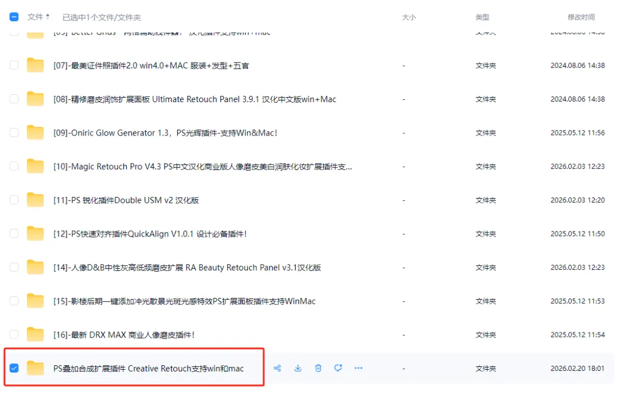Viewport: 620px width, 395px height.
Task: Click date 2026.02.20 18:01
Action: coord(578,368)
